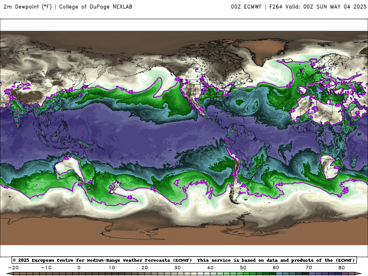Click the brown left arrow of color bar
Screen dimensions: 368x276
(9, 274)
